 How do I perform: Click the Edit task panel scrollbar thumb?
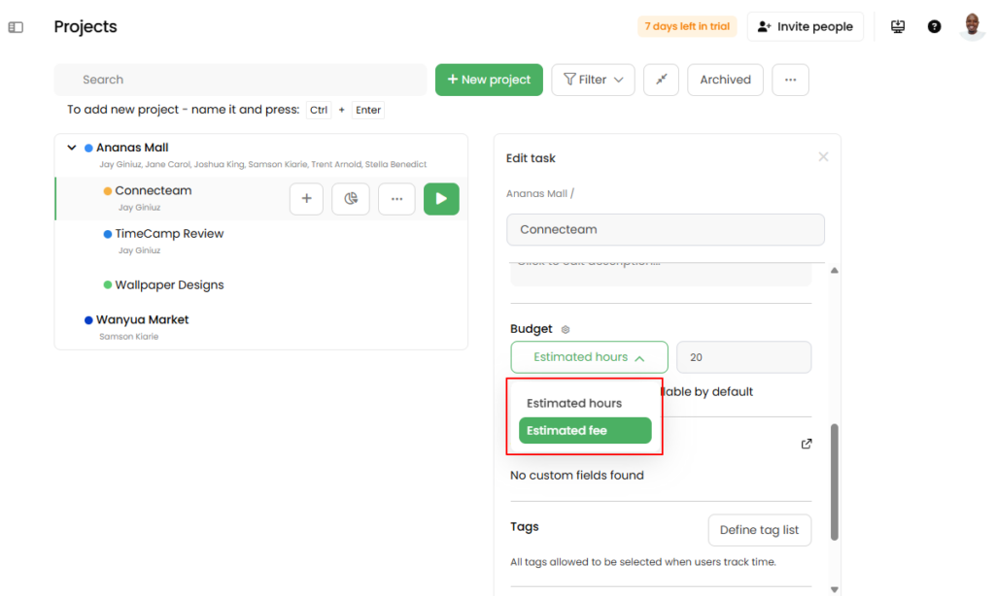[834, 481]
